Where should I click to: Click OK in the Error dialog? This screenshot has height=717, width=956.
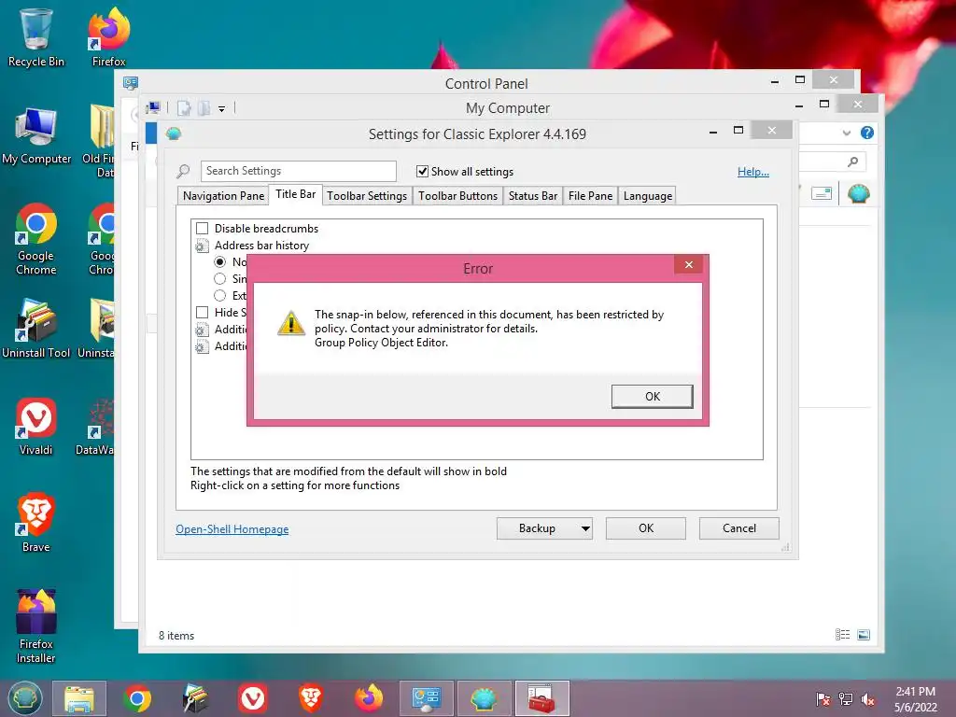pyautogui.click(x=652, y=396)
